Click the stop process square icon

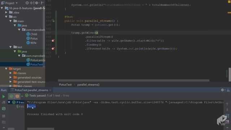click(4, 116)
